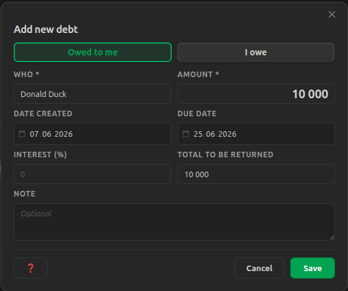348x291 pixels.
Task: Select the Owed to me option
Action: tap(92, 52)
